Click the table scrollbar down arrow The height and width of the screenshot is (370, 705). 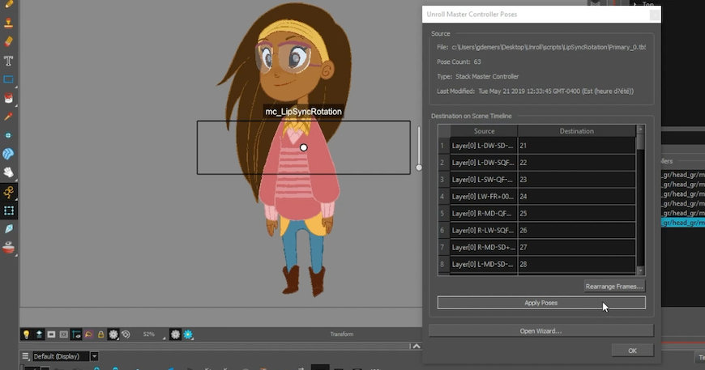tap(640, 270)
